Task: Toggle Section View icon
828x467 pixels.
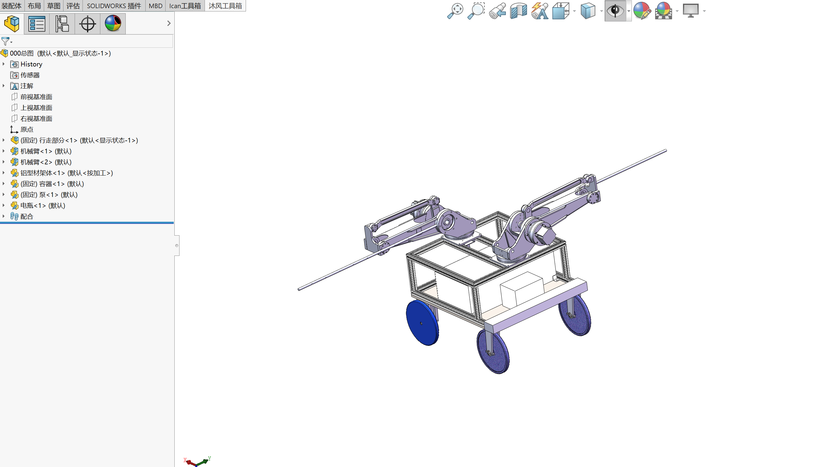Action: tap(519, 11)
